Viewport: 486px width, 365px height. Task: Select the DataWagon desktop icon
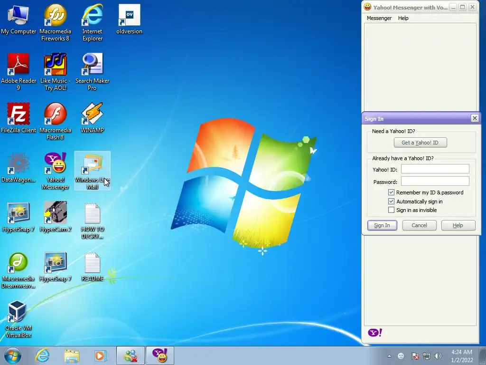[x=19, y=168]
